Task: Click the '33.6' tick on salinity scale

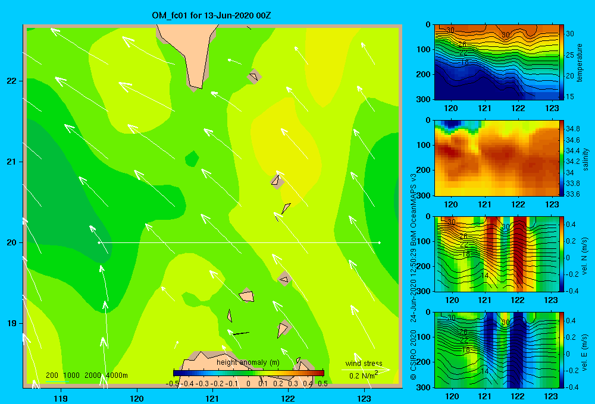Action: [x=572, y=194]
